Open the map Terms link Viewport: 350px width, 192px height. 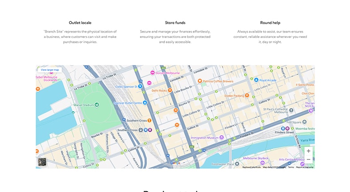[291, 167]
